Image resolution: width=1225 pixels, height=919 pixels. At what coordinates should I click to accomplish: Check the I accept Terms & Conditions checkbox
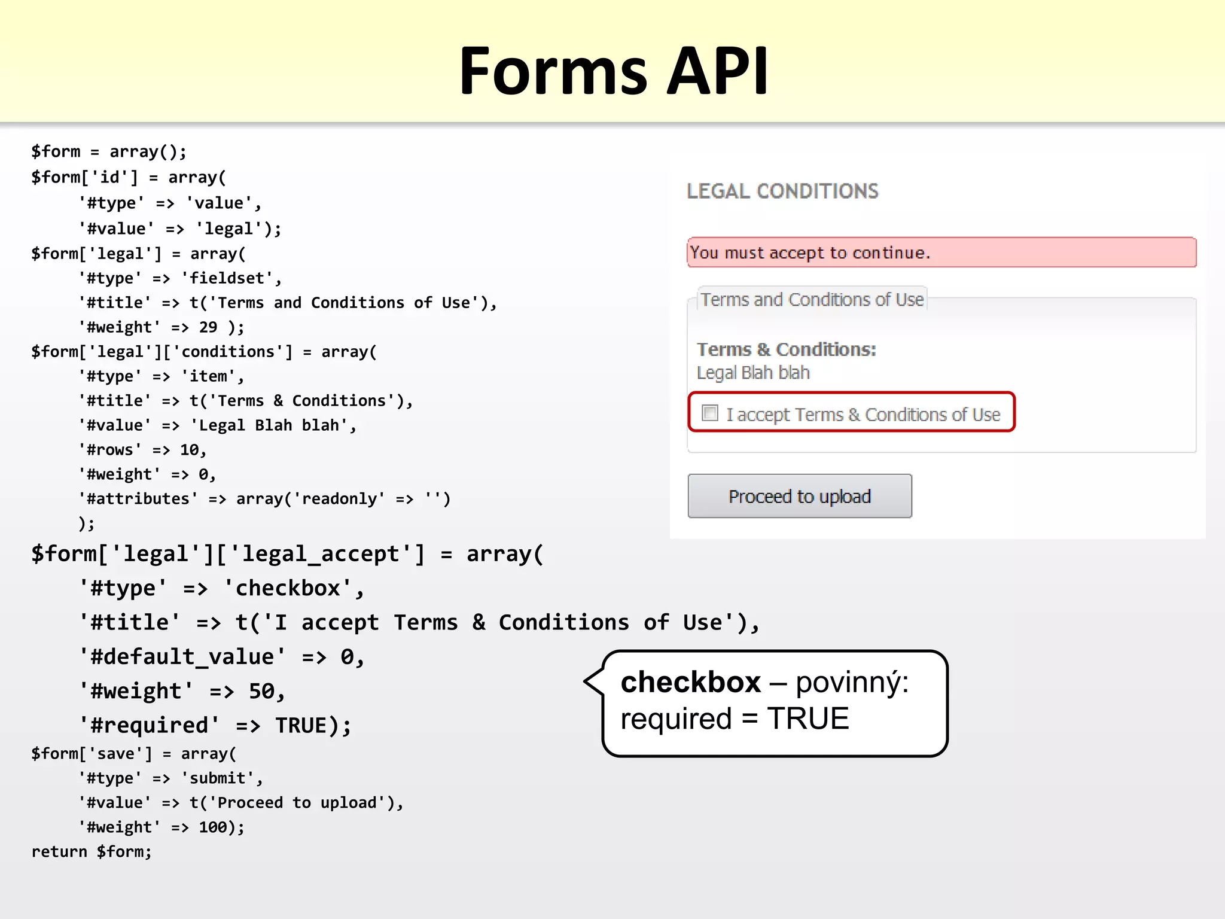[710, 413]
